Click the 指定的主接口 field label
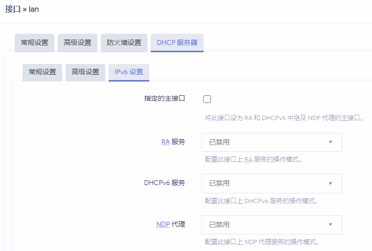The width and height of the screenshot is (372, 251). 164,99
